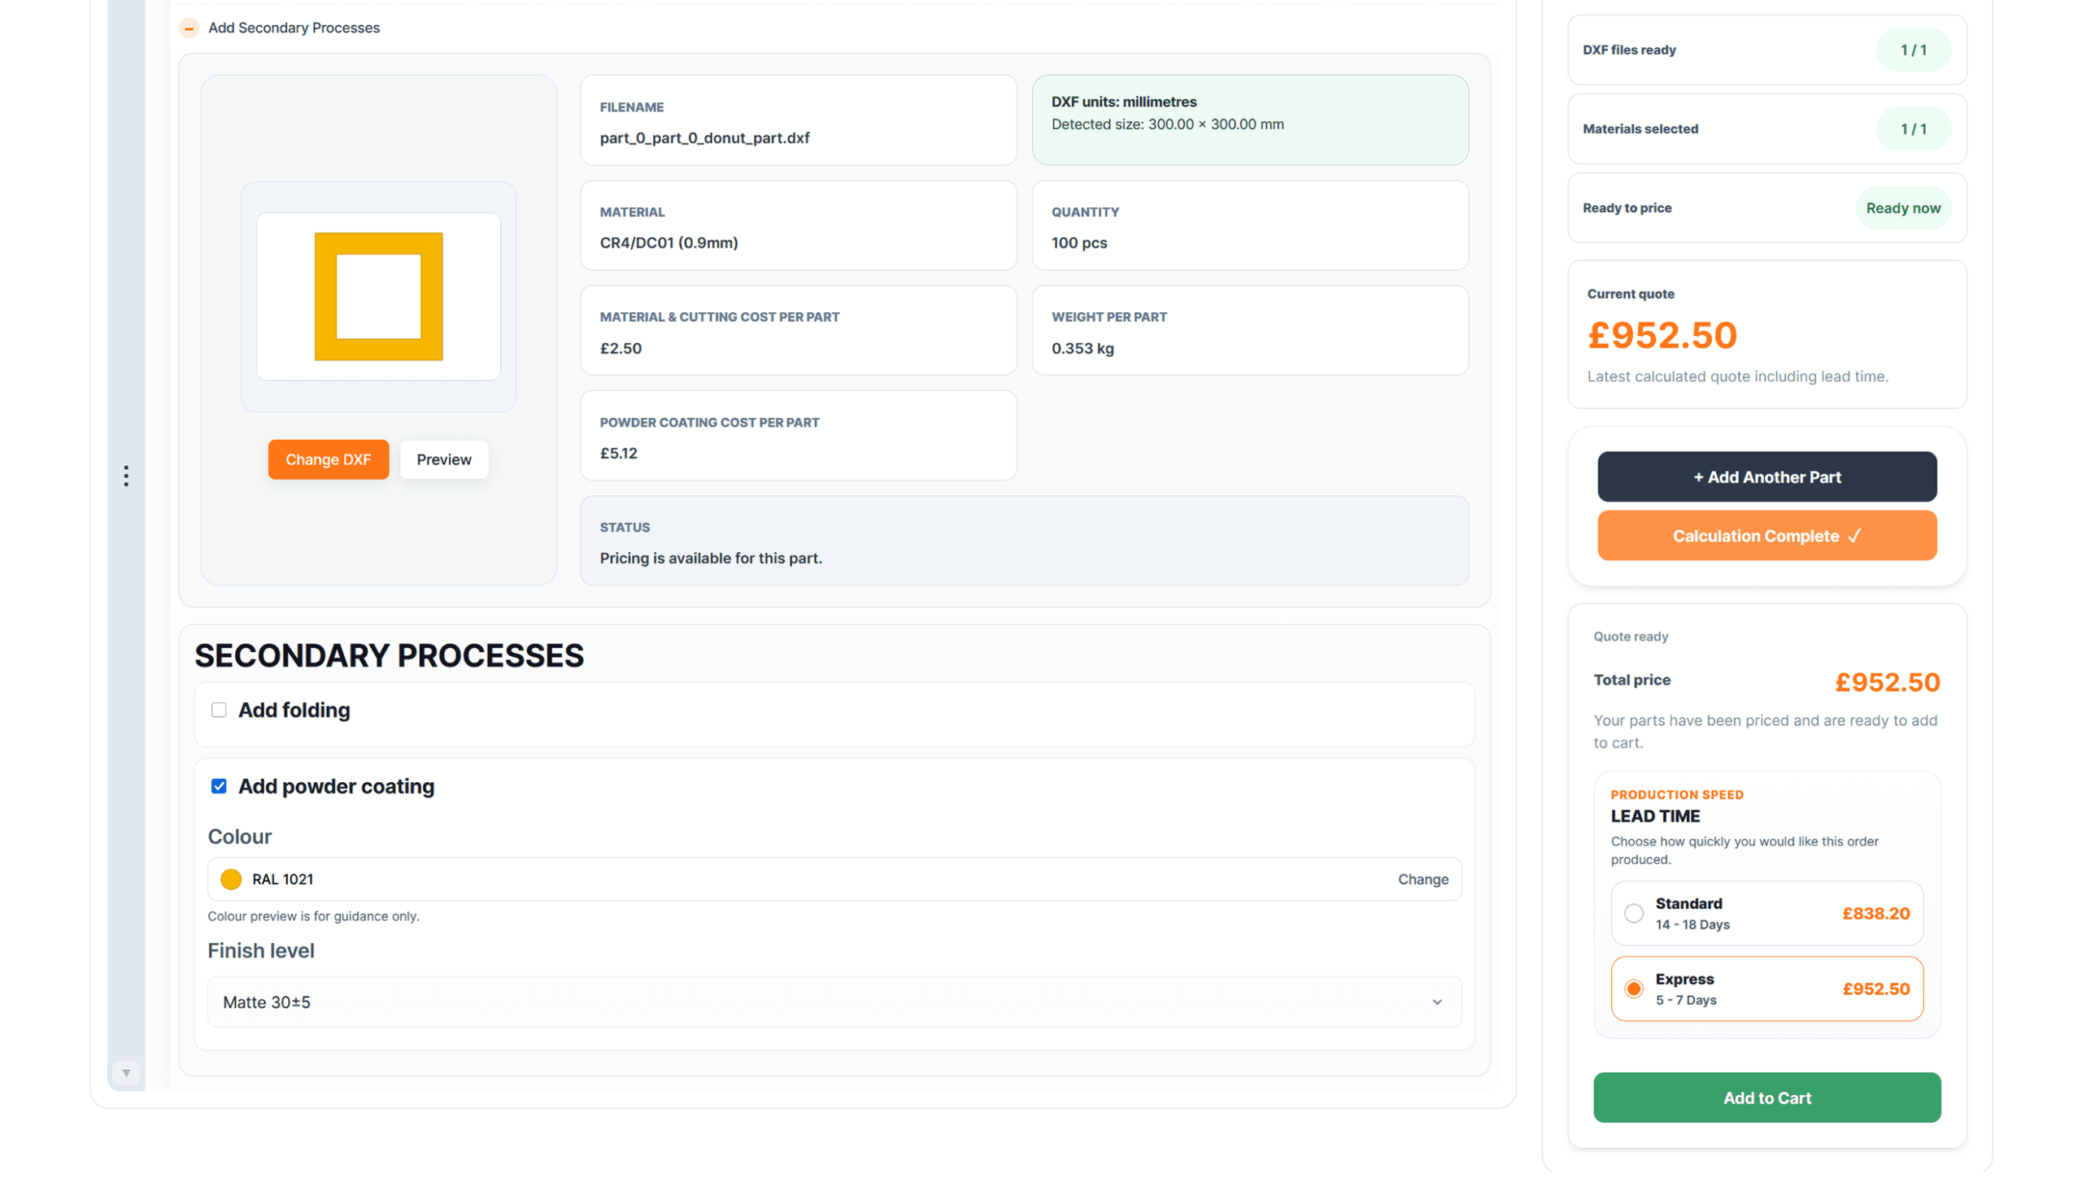Click the £952.50 current quote amount
2082x1200 pixels.
point(1662,335)
